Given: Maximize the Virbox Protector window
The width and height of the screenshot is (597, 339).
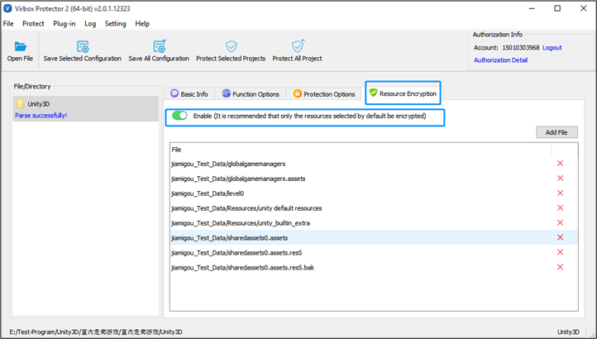Looking at the screenshot, I should point(557,8).
